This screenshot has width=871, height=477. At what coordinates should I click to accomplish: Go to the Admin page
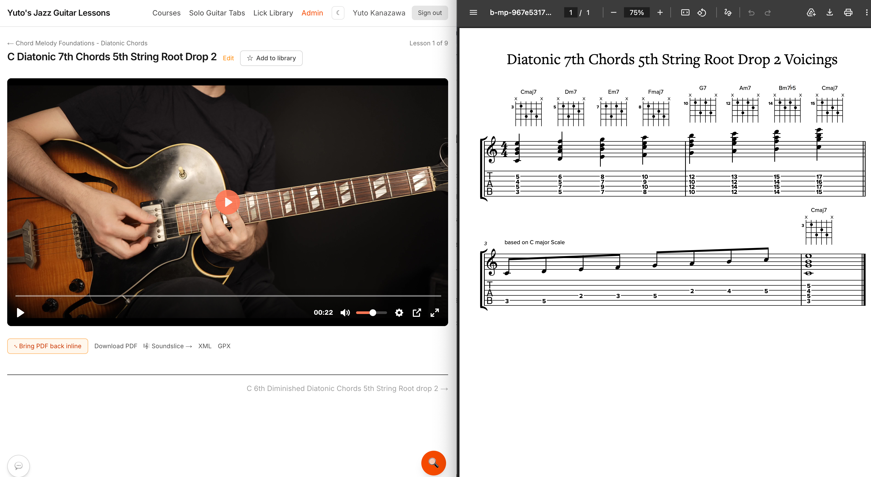click(312, 13)
